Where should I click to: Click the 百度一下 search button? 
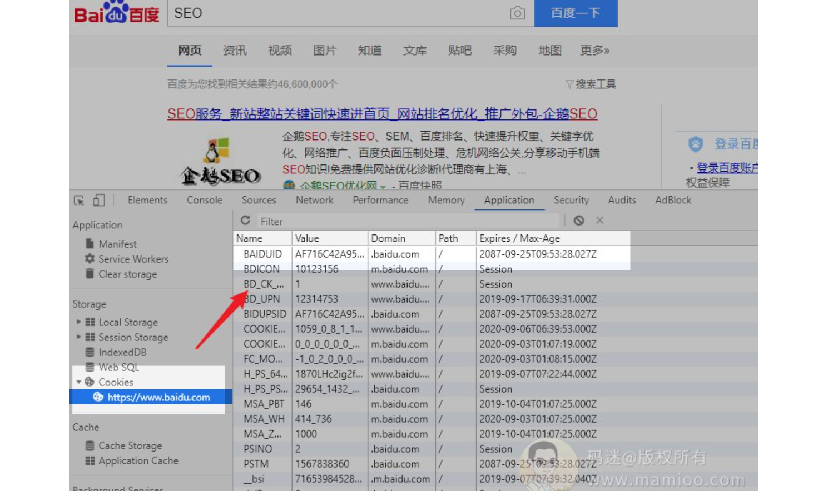click(x=576, y=13)
